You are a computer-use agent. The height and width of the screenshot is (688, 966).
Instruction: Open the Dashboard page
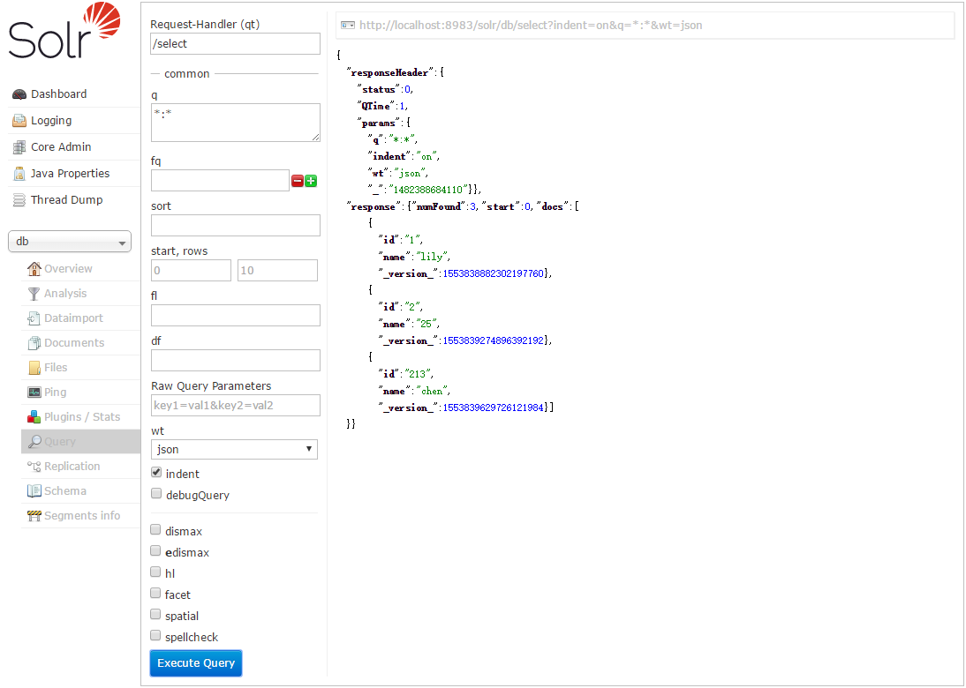58,94
